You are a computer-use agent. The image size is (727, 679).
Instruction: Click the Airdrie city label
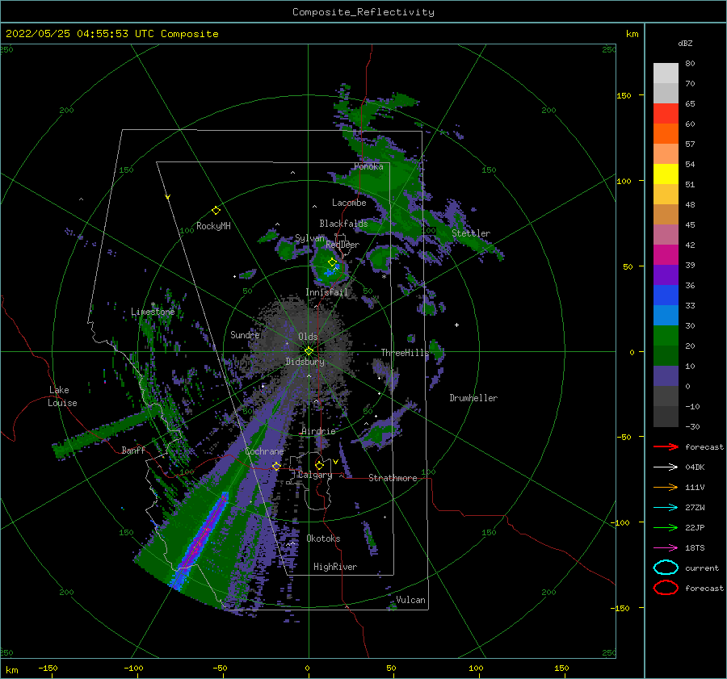[x=318, y=431]
